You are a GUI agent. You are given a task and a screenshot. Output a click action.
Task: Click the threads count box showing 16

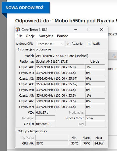tap(89, 44)
